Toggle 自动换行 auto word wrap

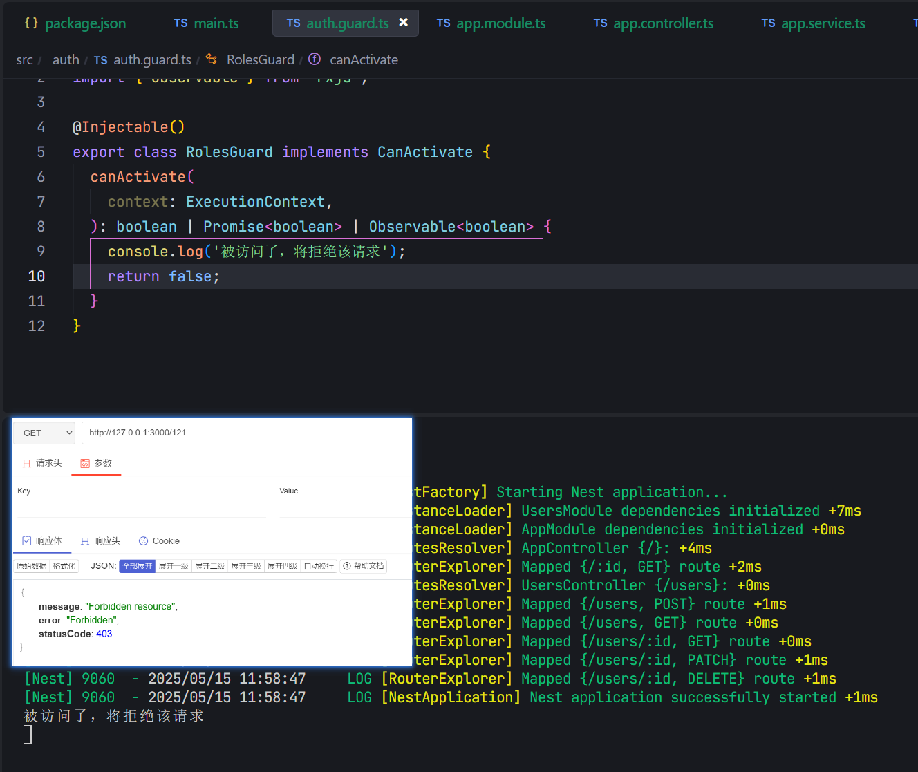(x=319, y=566)
